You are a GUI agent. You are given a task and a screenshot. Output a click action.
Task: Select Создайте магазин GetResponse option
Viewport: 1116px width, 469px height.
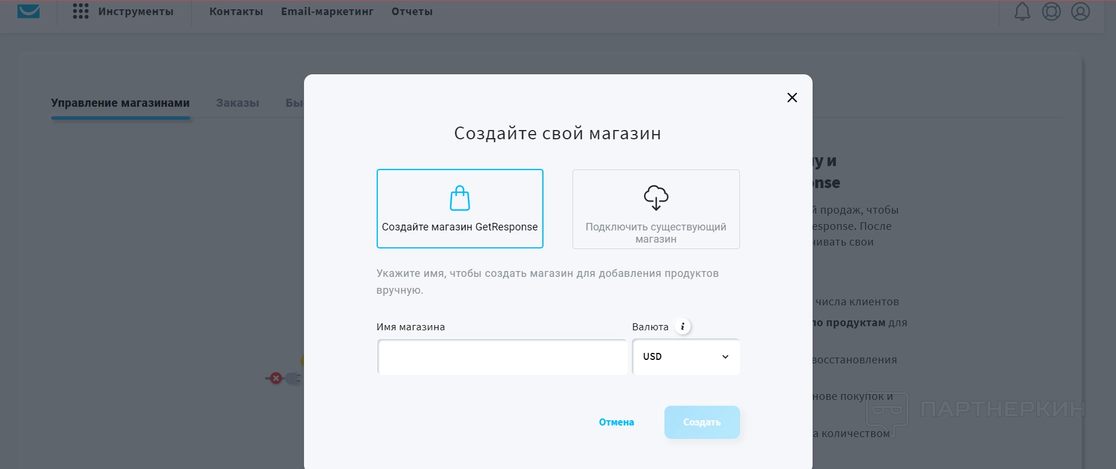click(460, 209)
